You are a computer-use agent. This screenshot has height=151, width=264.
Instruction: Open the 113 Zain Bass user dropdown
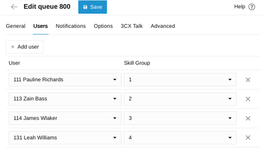pos(65,99)
